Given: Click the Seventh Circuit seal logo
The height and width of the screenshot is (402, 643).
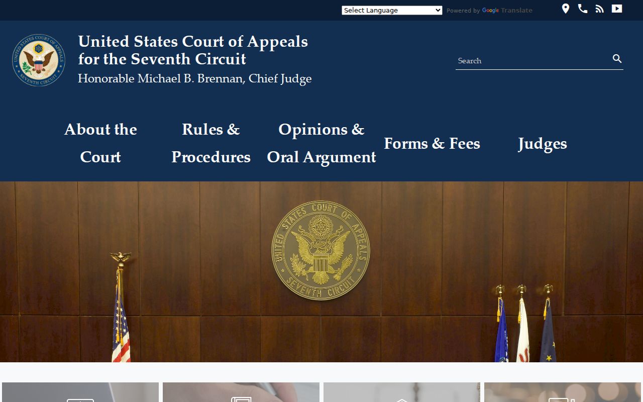Looking at the screenshot, I should tap(39, 60).
